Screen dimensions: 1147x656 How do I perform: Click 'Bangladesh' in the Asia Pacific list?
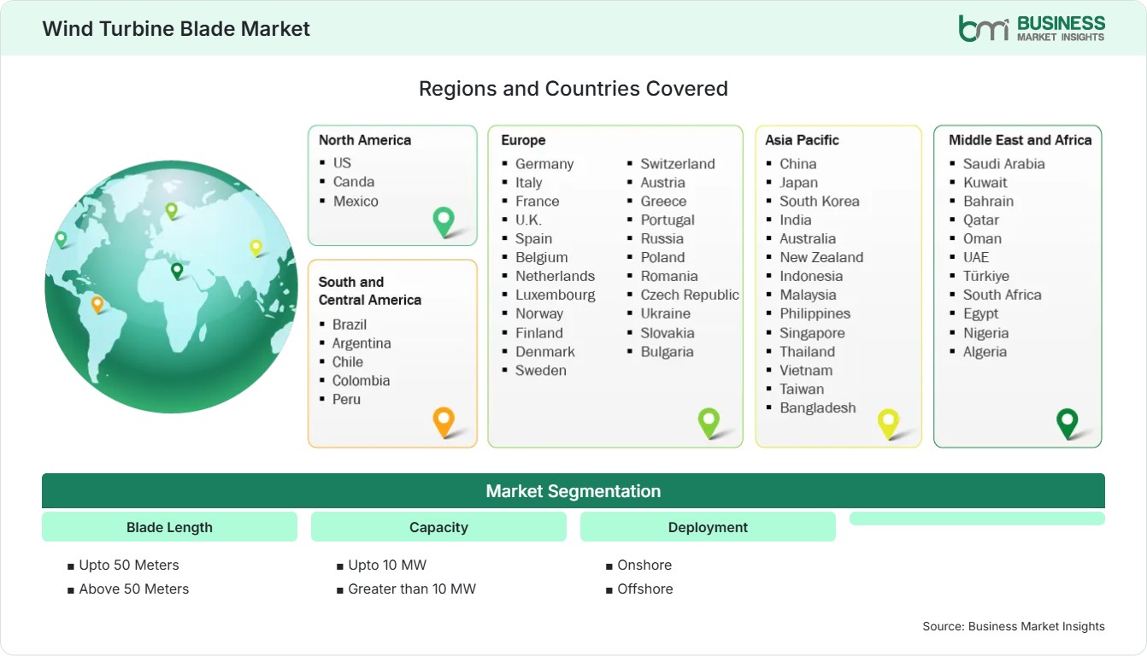point(818,408)
